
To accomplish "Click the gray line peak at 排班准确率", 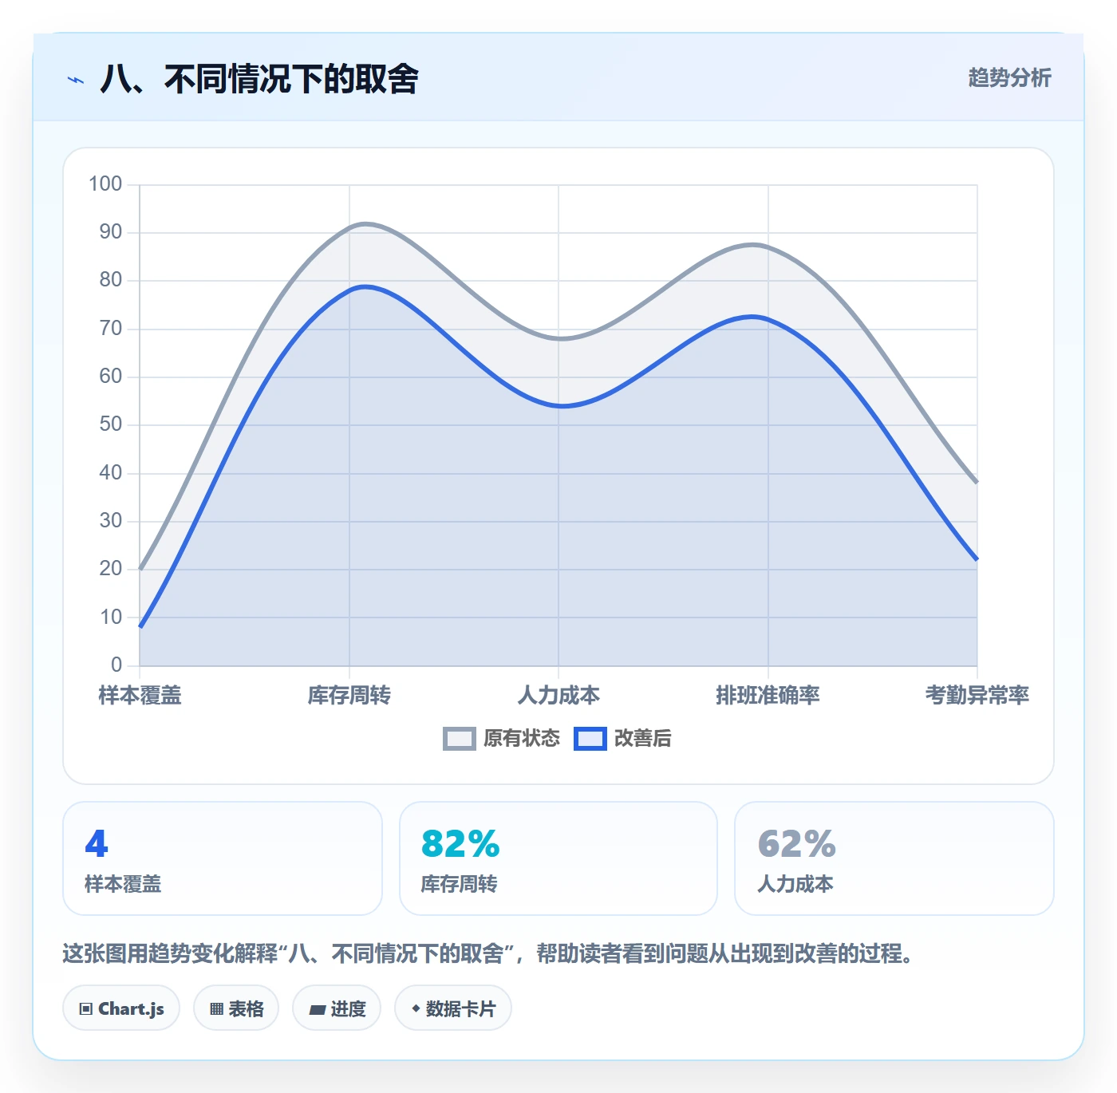I will 753,245.
